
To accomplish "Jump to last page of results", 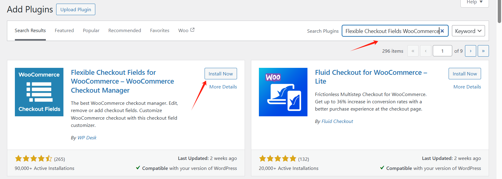I will coord(483,51).
